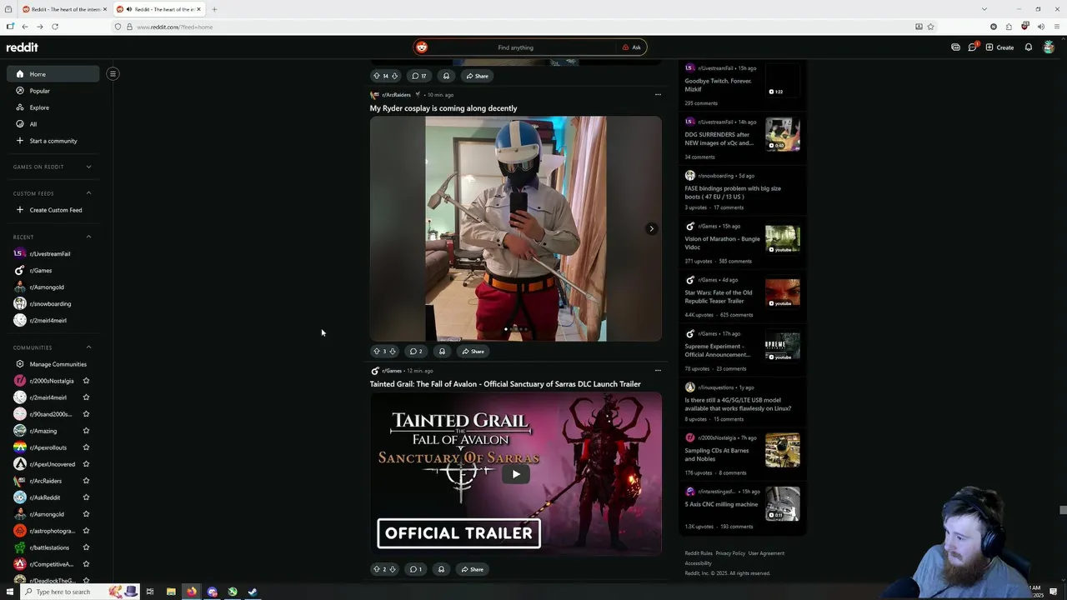Collapse the Custom Feeds section
The image size is (1067, 600).
(88, 193)
